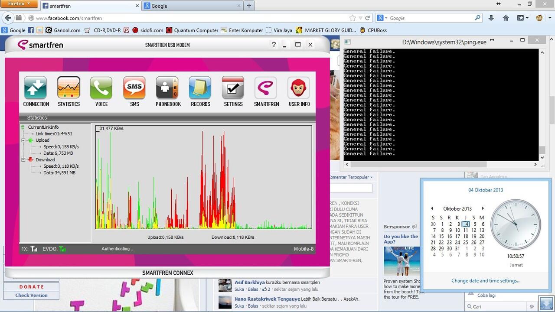
Task: Open the ping.exe window system menu icon
Action: [347, 42]
